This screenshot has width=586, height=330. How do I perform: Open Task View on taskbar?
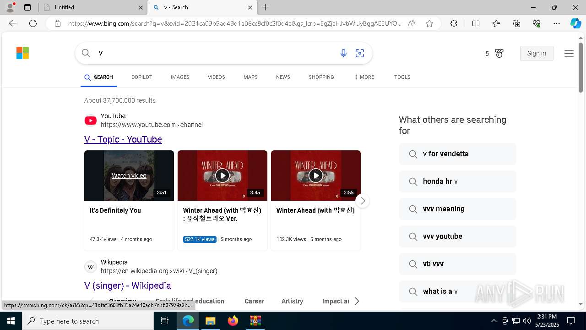(x=165, y=321)
